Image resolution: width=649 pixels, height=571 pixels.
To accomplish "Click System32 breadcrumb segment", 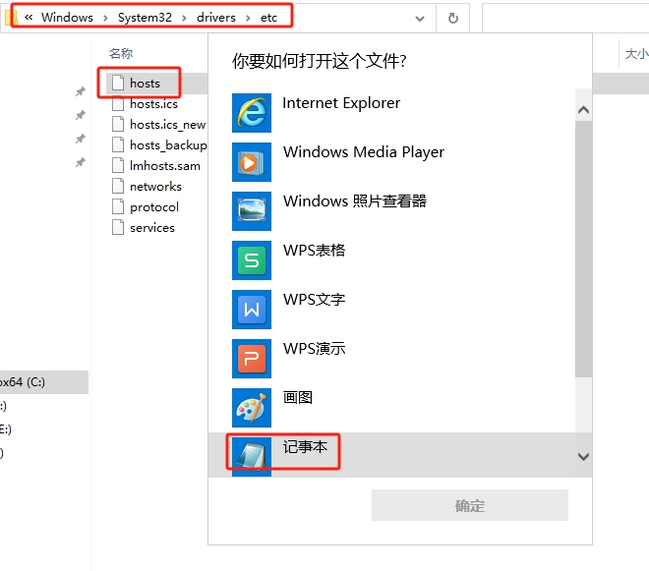I will pos(145,18).
